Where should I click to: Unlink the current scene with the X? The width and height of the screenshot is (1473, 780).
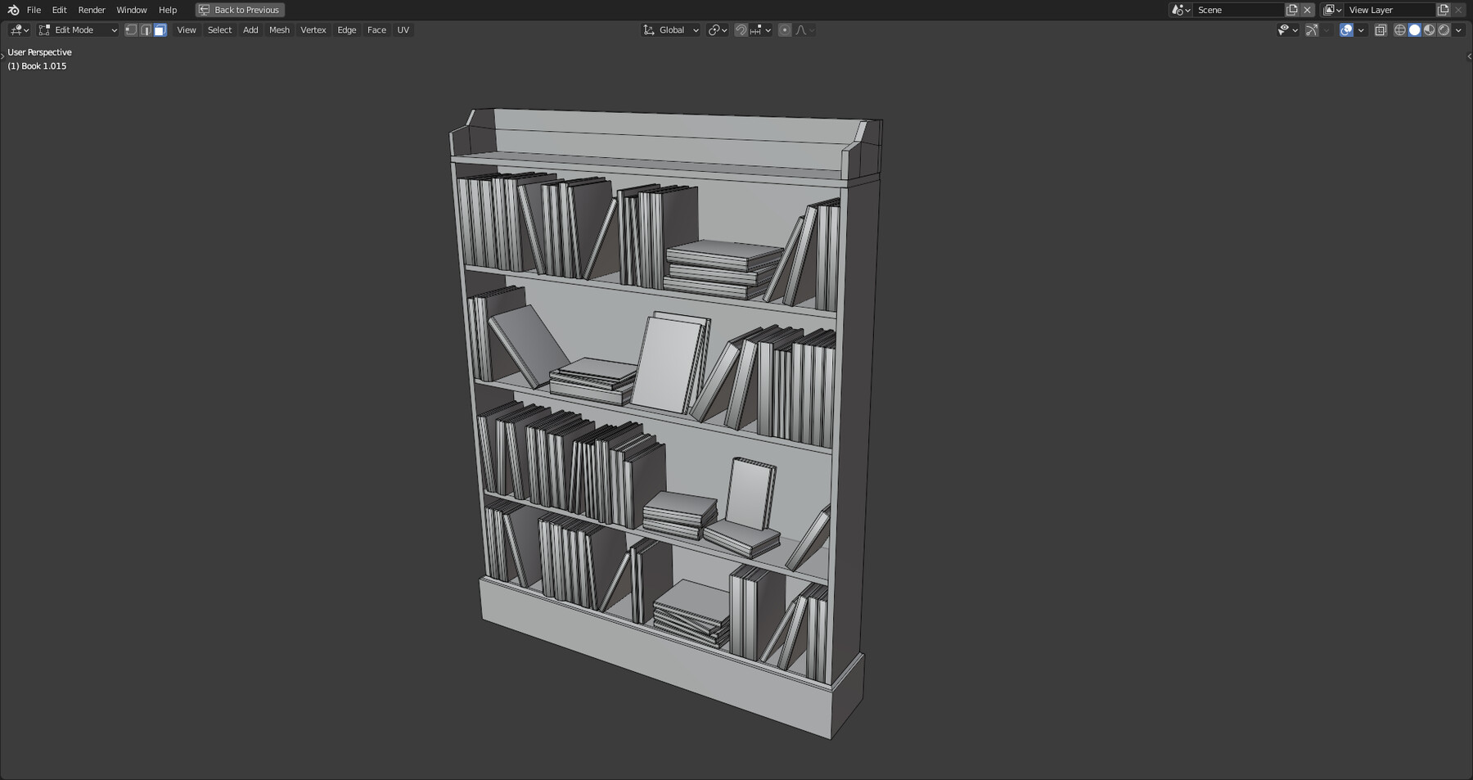pos(1307,9)
